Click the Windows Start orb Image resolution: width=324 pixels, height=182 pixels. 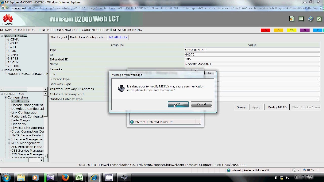[x=6, y=177]
